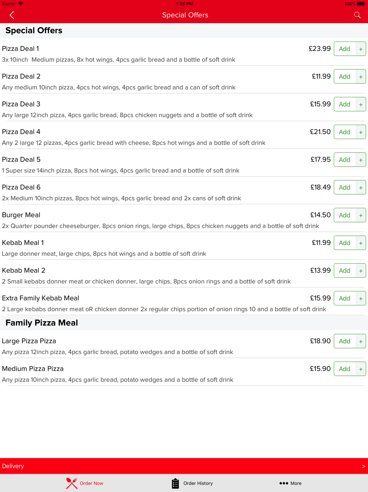Expand the Delivery bar chevron

point(364,466)
